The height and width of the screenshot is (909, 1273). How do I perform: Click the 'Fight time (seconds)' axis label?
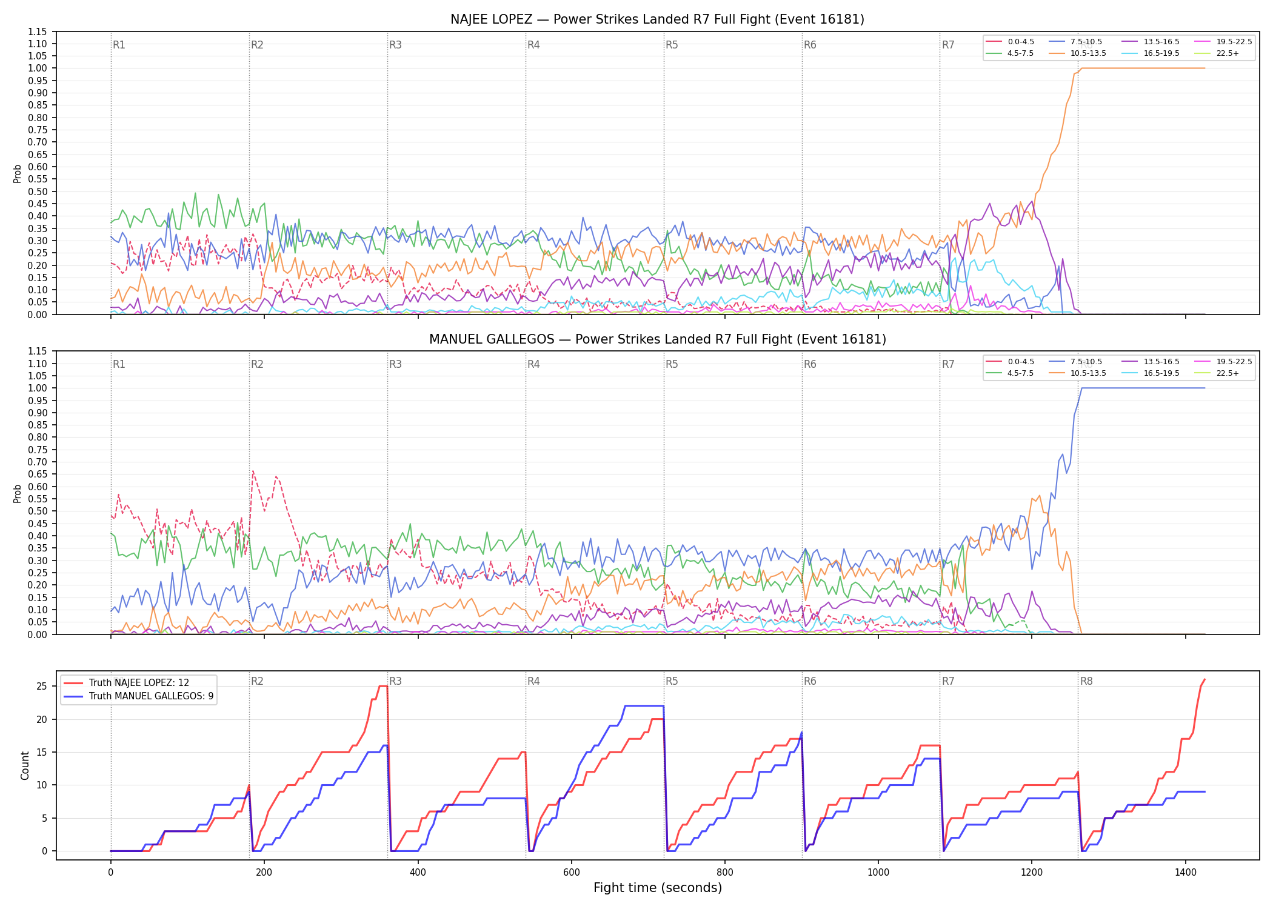(658, 888)
